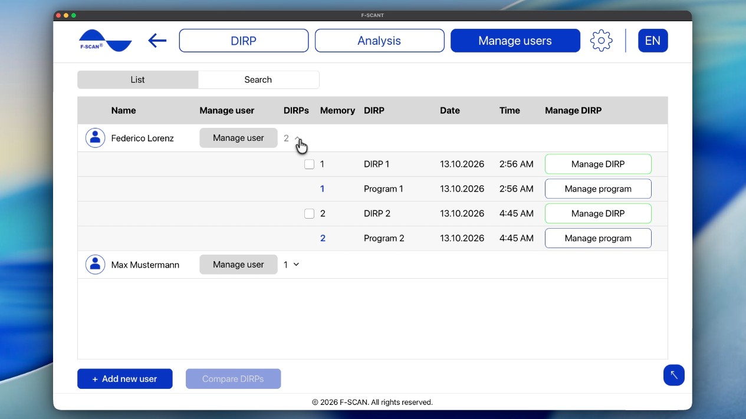Click the Manage DIRP column header
746x419 pixels.
[x=573, y=111]
